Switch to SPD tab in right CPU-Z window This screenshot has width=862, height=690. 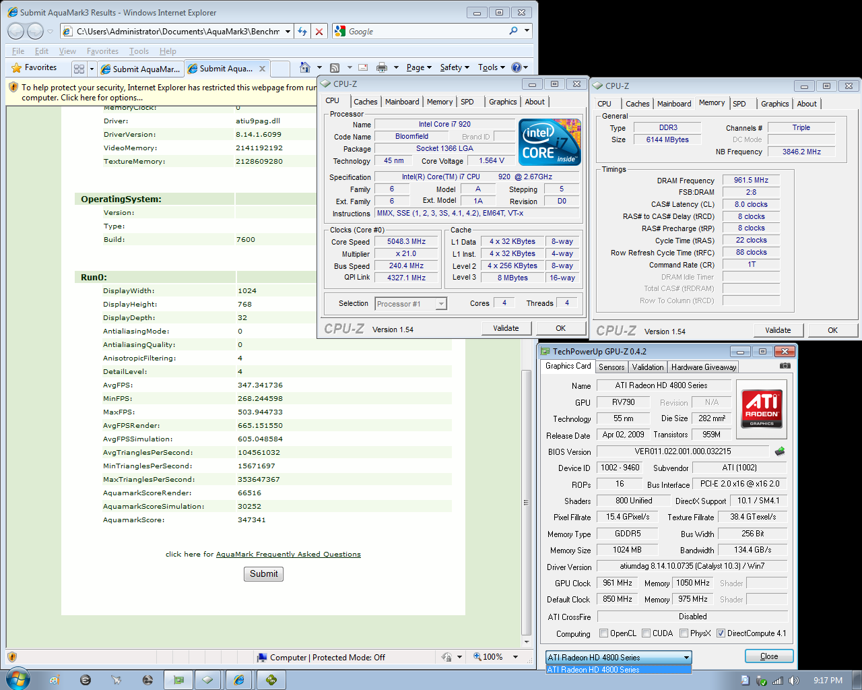(x=739, y=104)
